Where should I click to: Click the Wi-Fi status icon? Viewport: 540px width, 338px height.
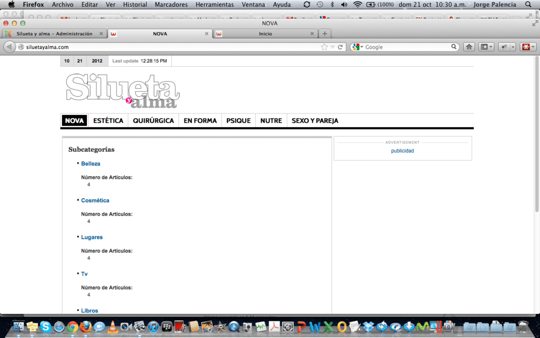[357, 4]
